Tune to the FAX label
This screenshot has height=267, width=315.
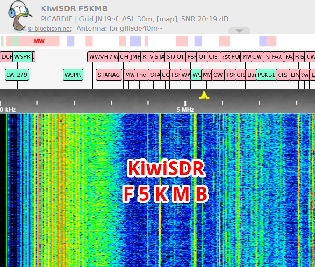tap(277, 57)
